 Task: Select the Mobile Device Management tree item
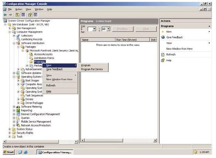pos(36,122)
